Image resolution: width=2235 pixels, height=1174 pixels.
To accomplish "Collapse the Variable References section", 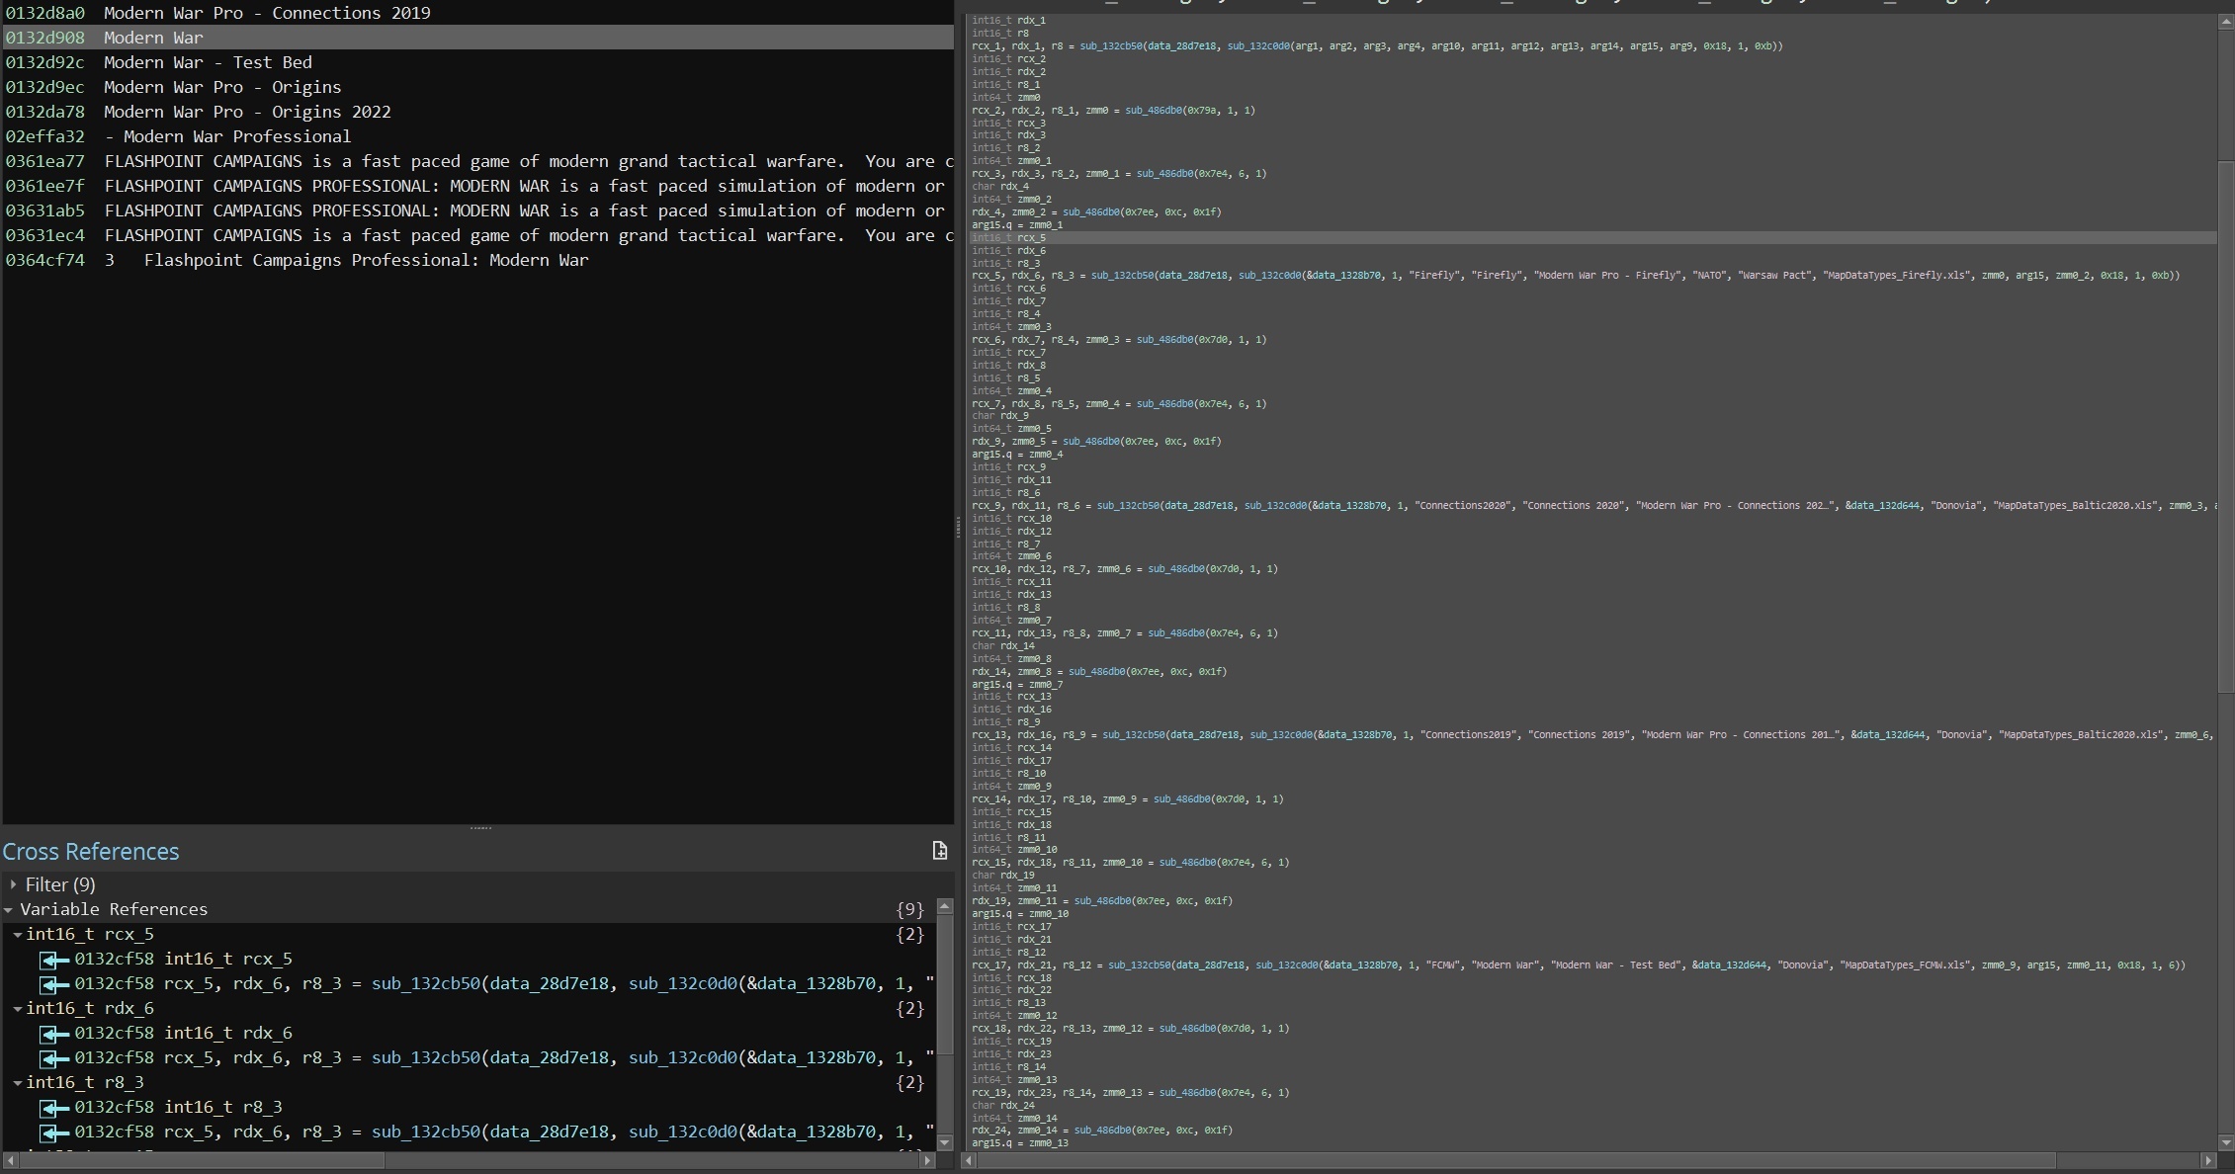I will (9, 909).
